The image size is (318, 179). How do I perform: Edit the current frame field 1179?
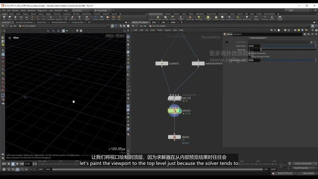(x=28, y=164)
